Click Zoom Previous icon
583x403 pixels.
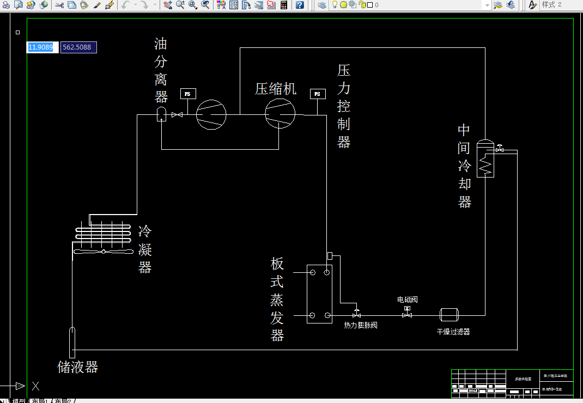(205, 5)
